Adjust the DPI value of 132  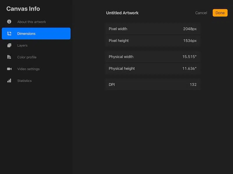point(153,84)
